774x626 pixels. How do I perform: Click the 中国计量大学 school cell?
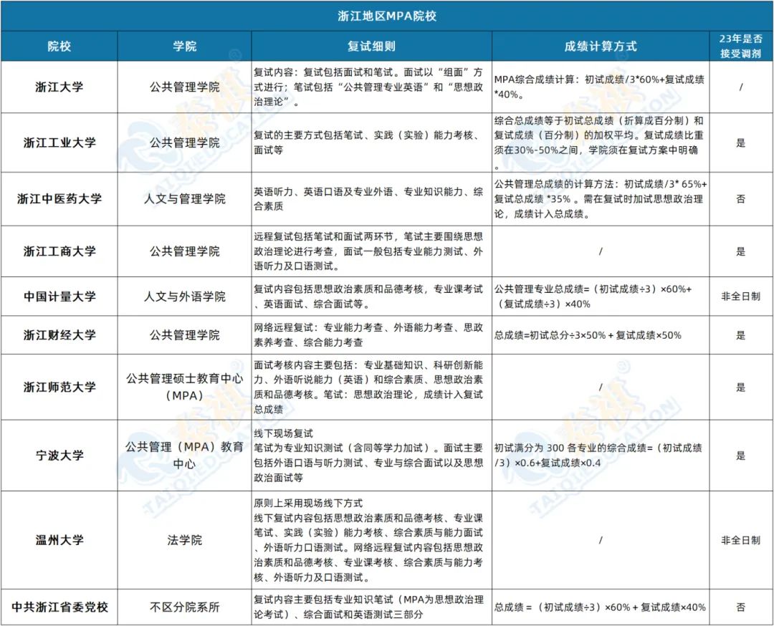pyautogui.click(x=59, y=297)
